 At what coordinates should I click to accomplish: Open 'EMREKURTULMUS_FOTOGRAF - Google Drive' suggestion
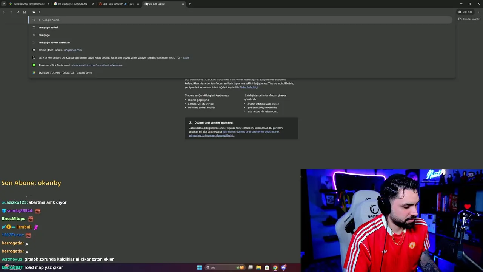coord(241,73)
